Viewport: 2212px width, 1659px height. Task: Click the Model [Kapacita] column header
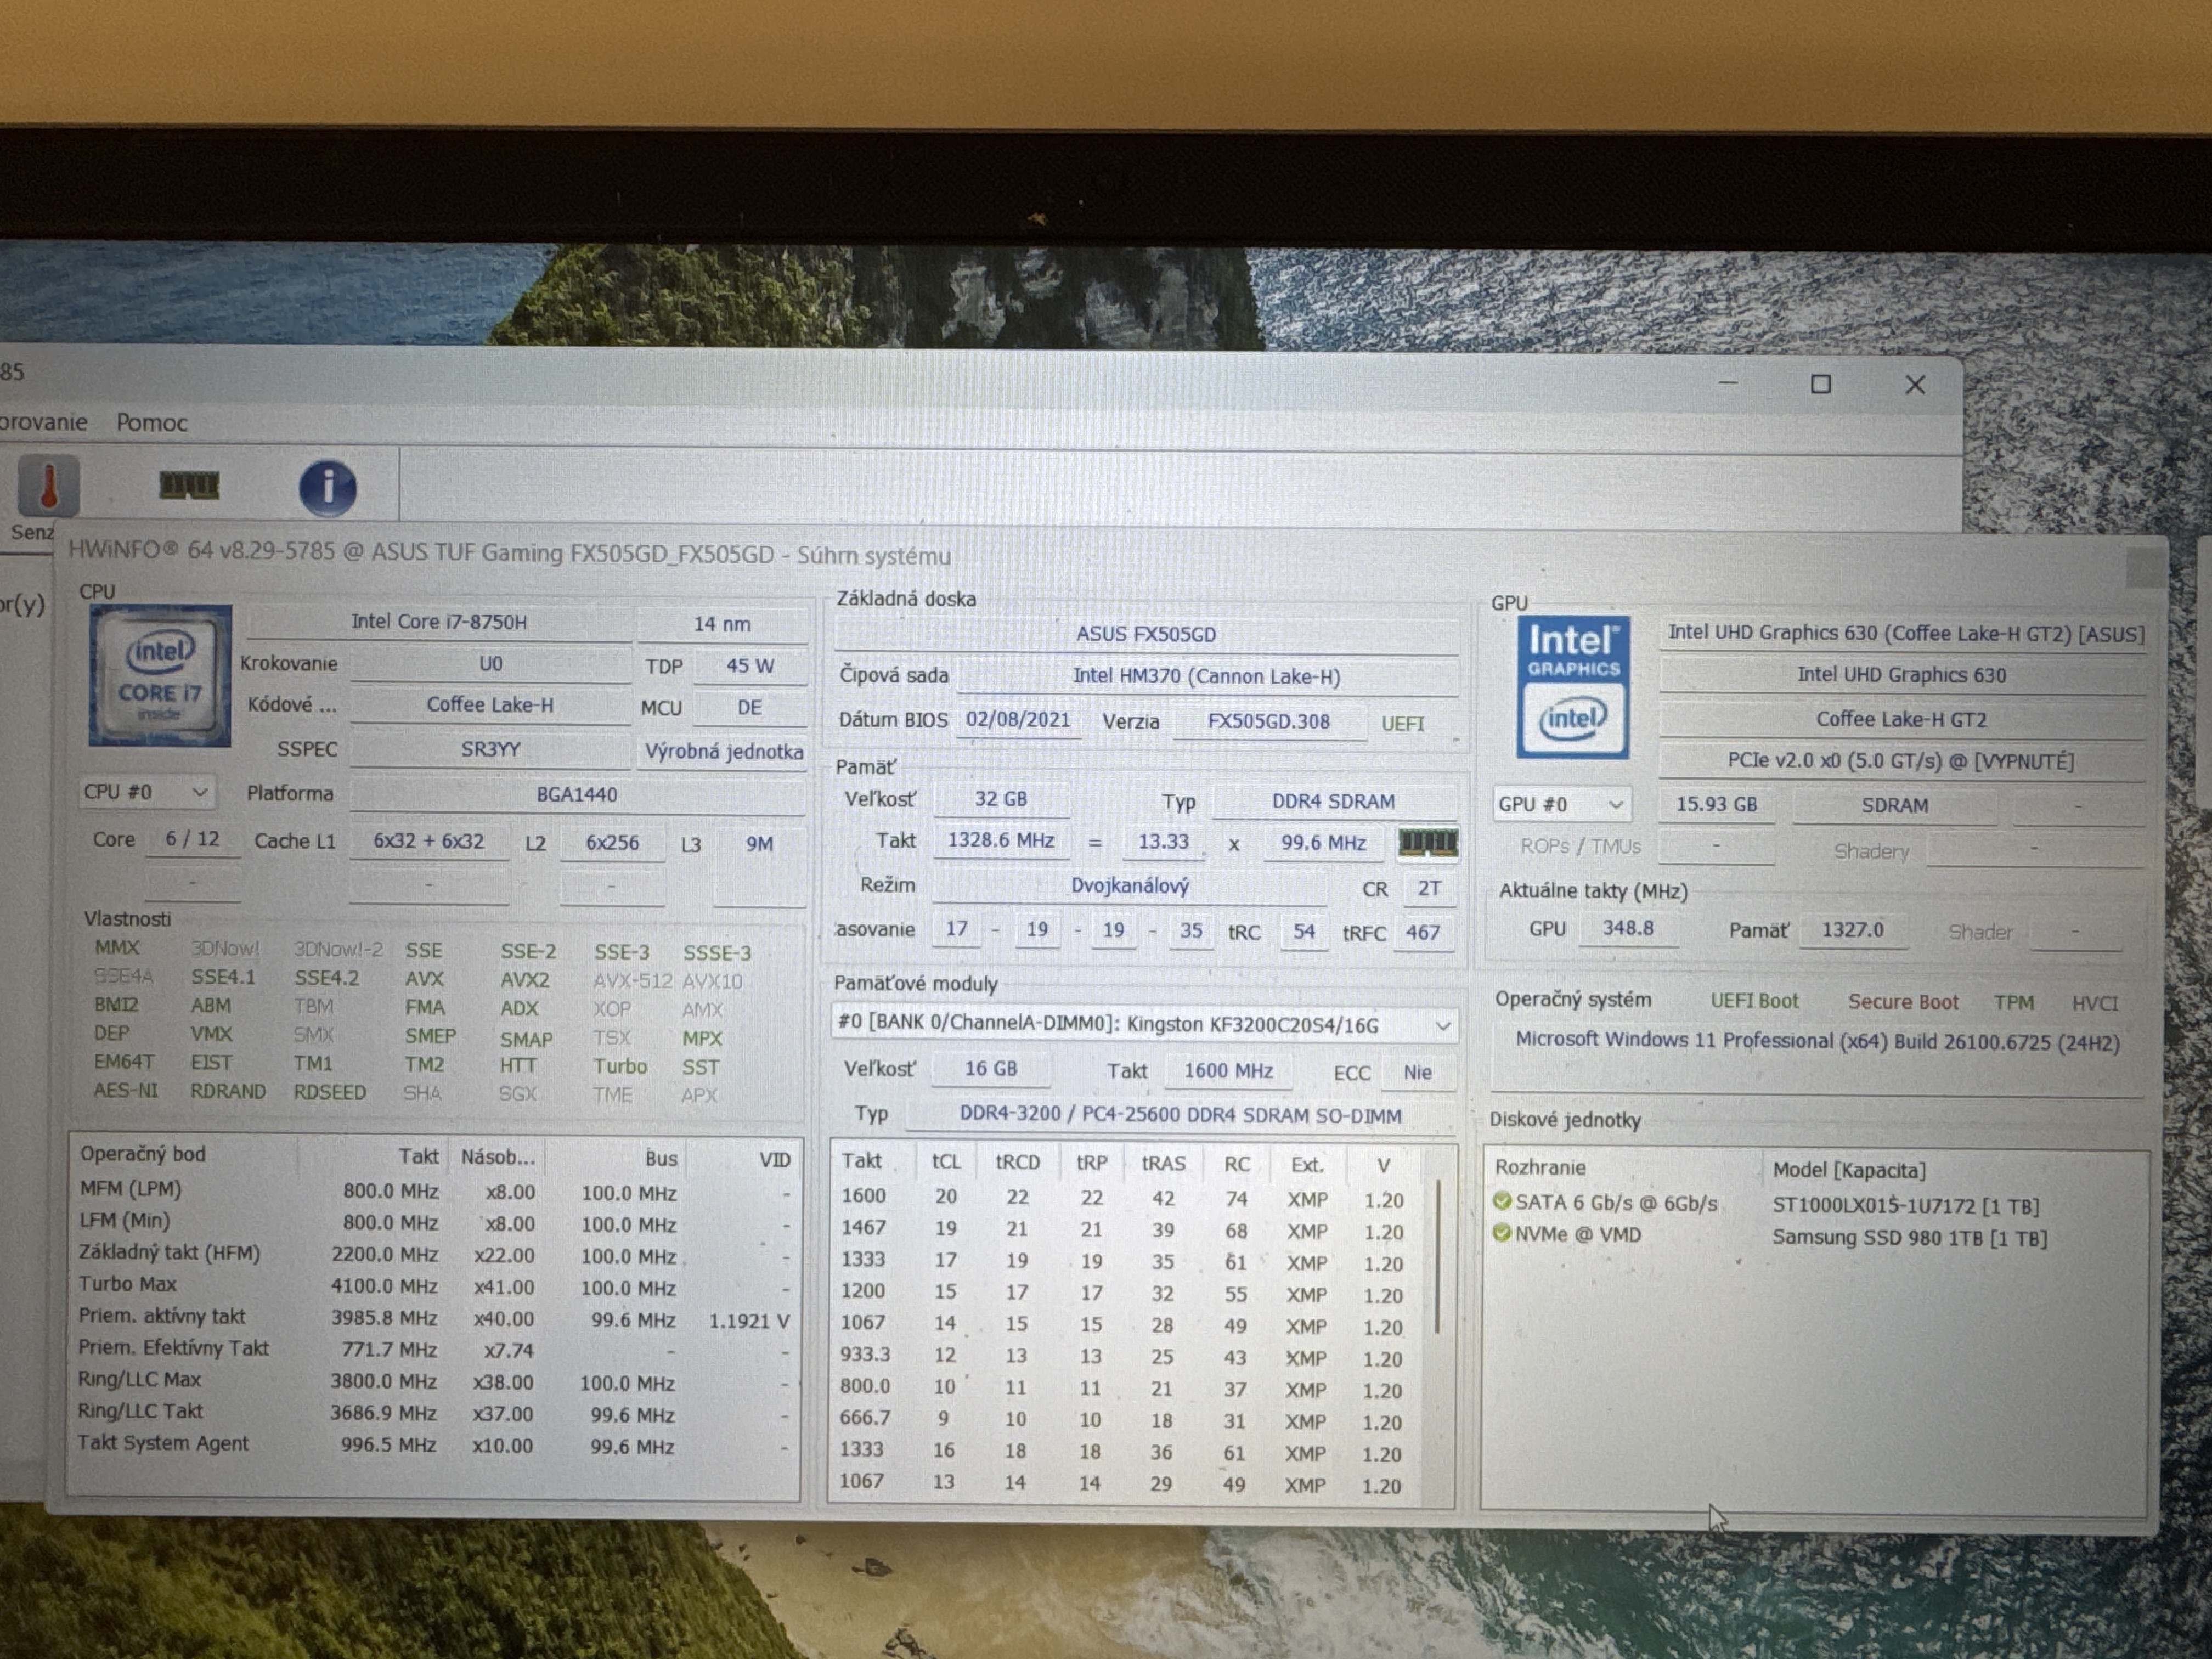(1849, 1169)
